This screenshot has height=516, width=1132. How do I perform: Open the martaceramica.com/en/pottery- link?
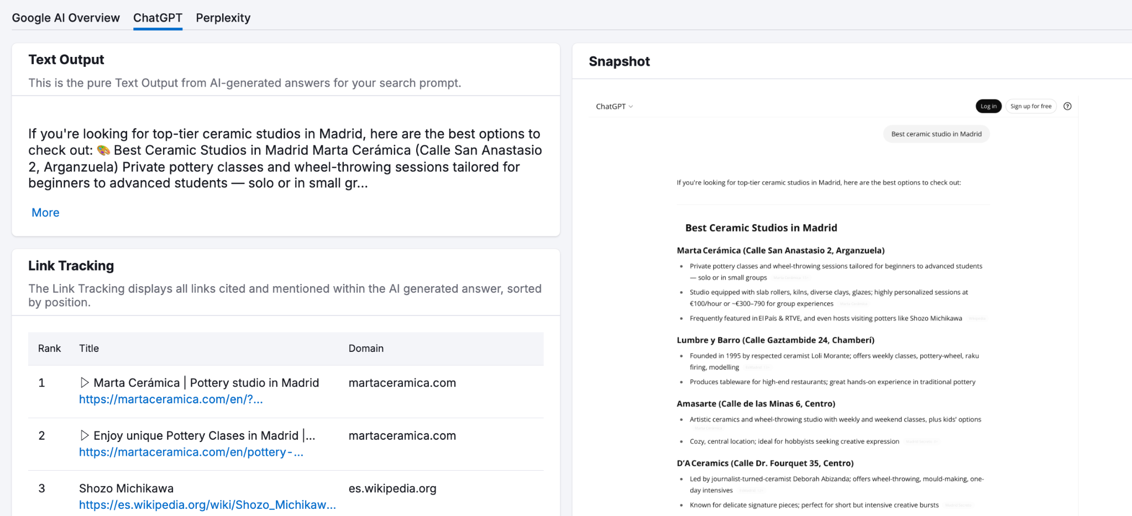coord(191,452)
